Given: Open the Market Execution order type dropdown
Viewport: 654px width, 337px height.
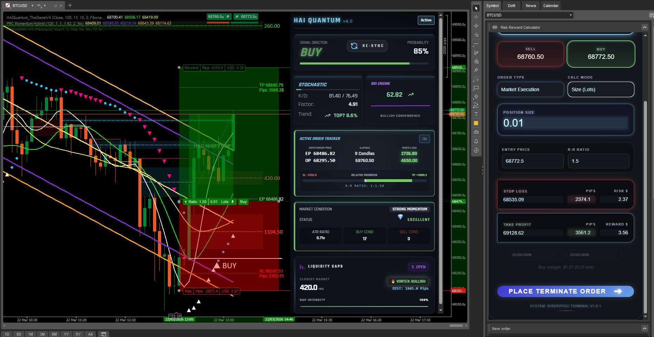Looking at the screenshot, I should (x=530, y=89).
